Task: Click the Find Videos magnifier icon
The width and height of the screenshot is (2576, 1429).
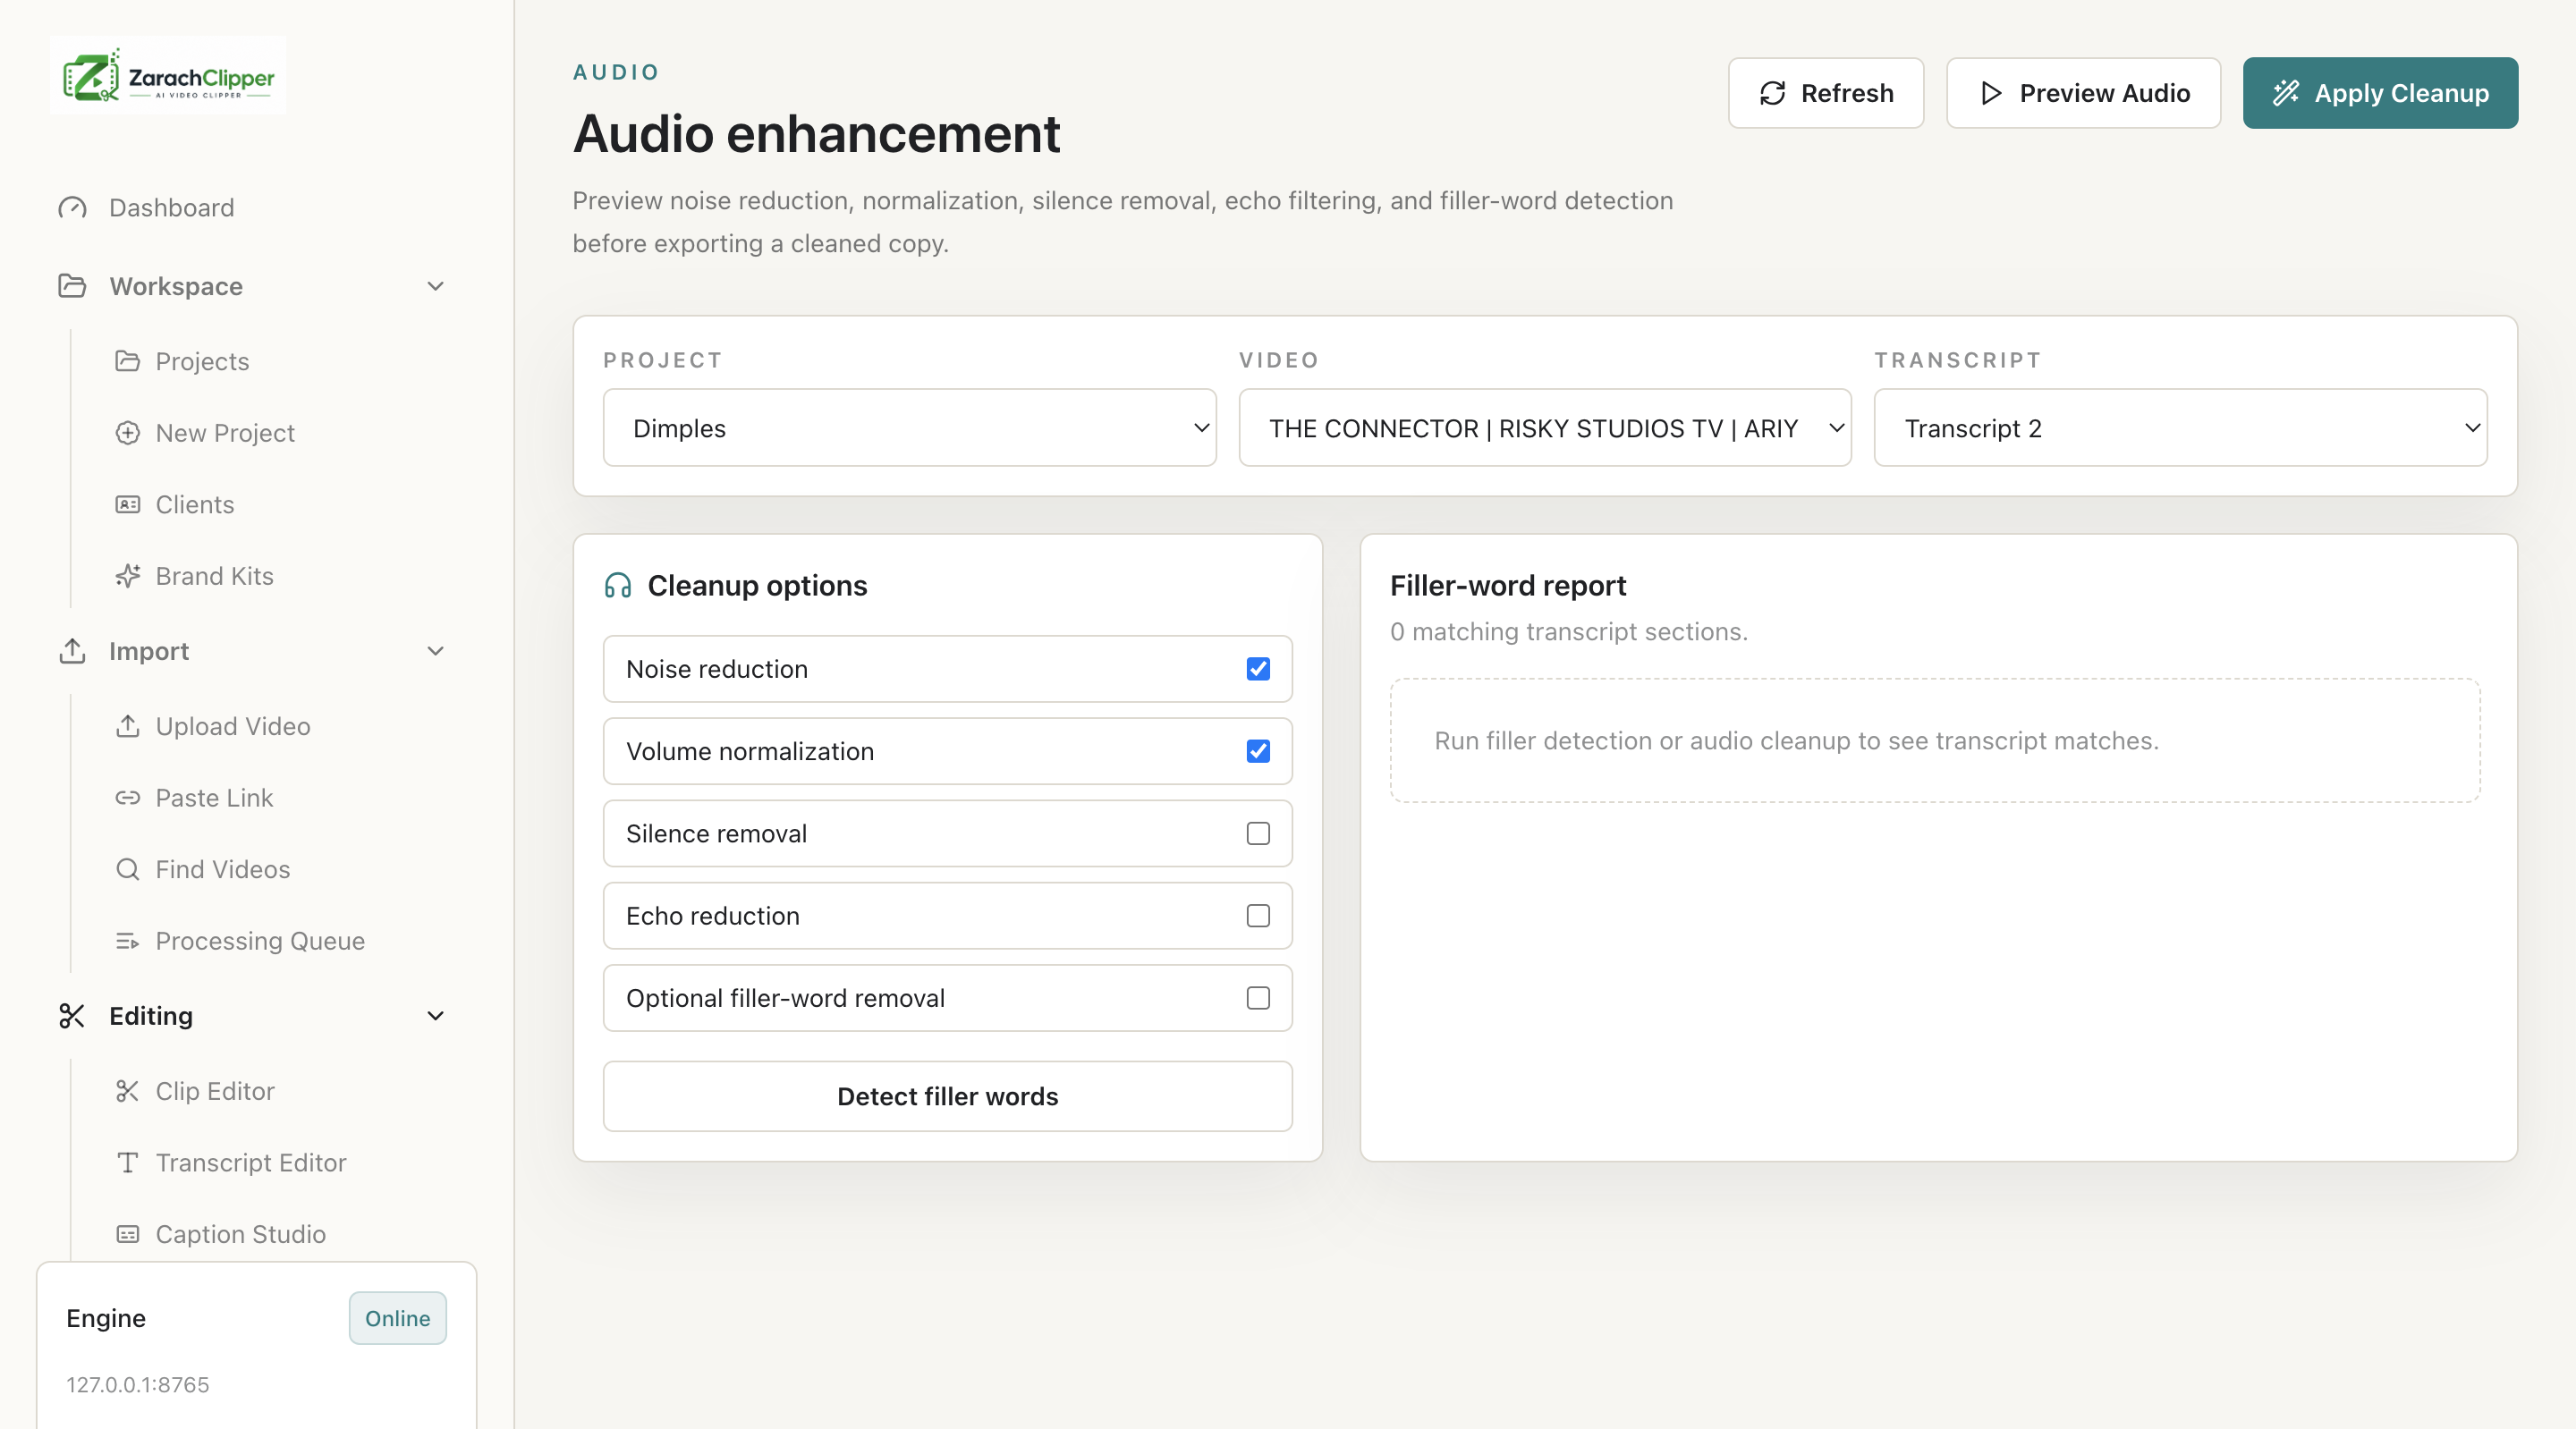Action: pos(127,869)
